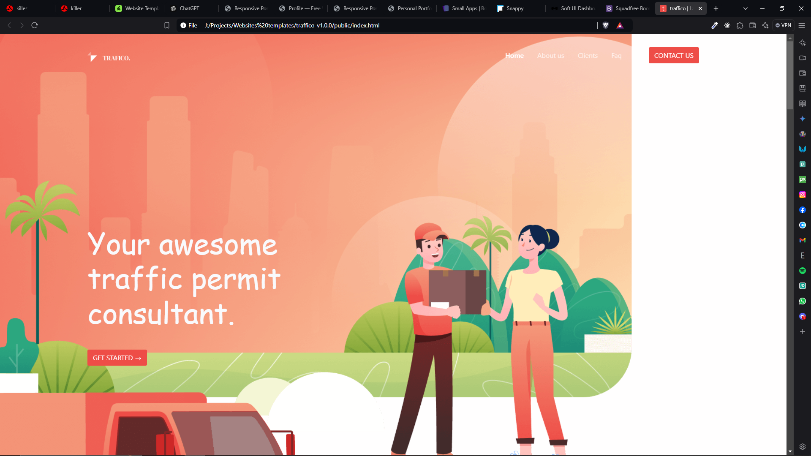Open the browser hamburger main menu
Image resolution: width=811 pixels, height=456 pixels.
[802, 25]
